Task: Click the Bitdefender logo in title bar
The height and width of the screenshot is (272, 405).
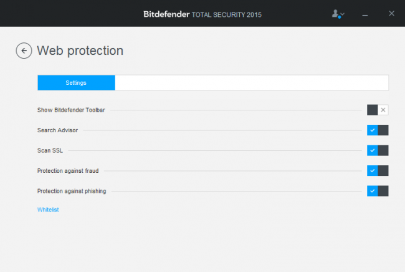Action: (166, 13)
